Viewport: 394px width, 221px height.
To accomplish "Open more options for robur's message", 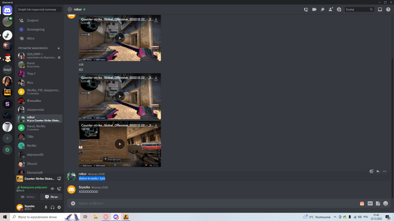I will click(385, 171).
